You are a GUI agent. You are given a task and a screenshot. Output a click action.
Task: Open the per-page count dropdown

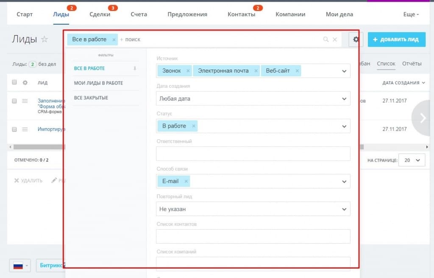click(x=412, y=160)
